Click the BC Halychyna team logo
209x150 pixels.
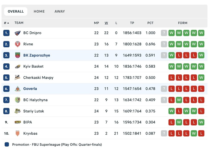pyautogui.click(x=18, y=100)
